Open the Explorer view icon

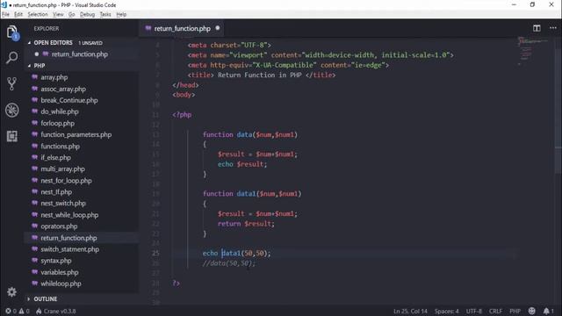[x=12, y=32]
